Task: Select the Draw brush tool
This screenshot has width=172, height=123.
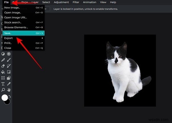Action: (x=9, y=60)
